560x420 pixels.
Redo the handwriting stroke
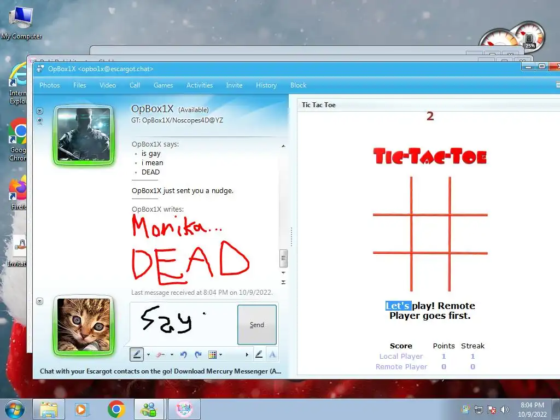[198, 354]
